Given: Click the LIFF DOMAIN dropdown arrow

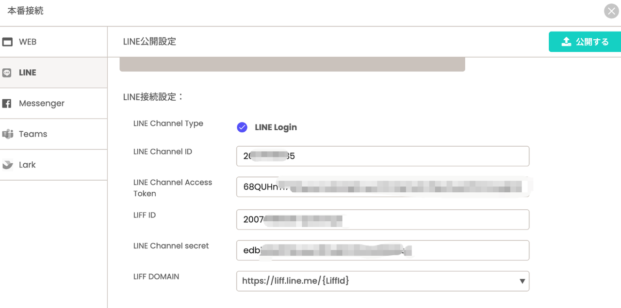Looking at the screenshot, I should click(x=522, y=281).
